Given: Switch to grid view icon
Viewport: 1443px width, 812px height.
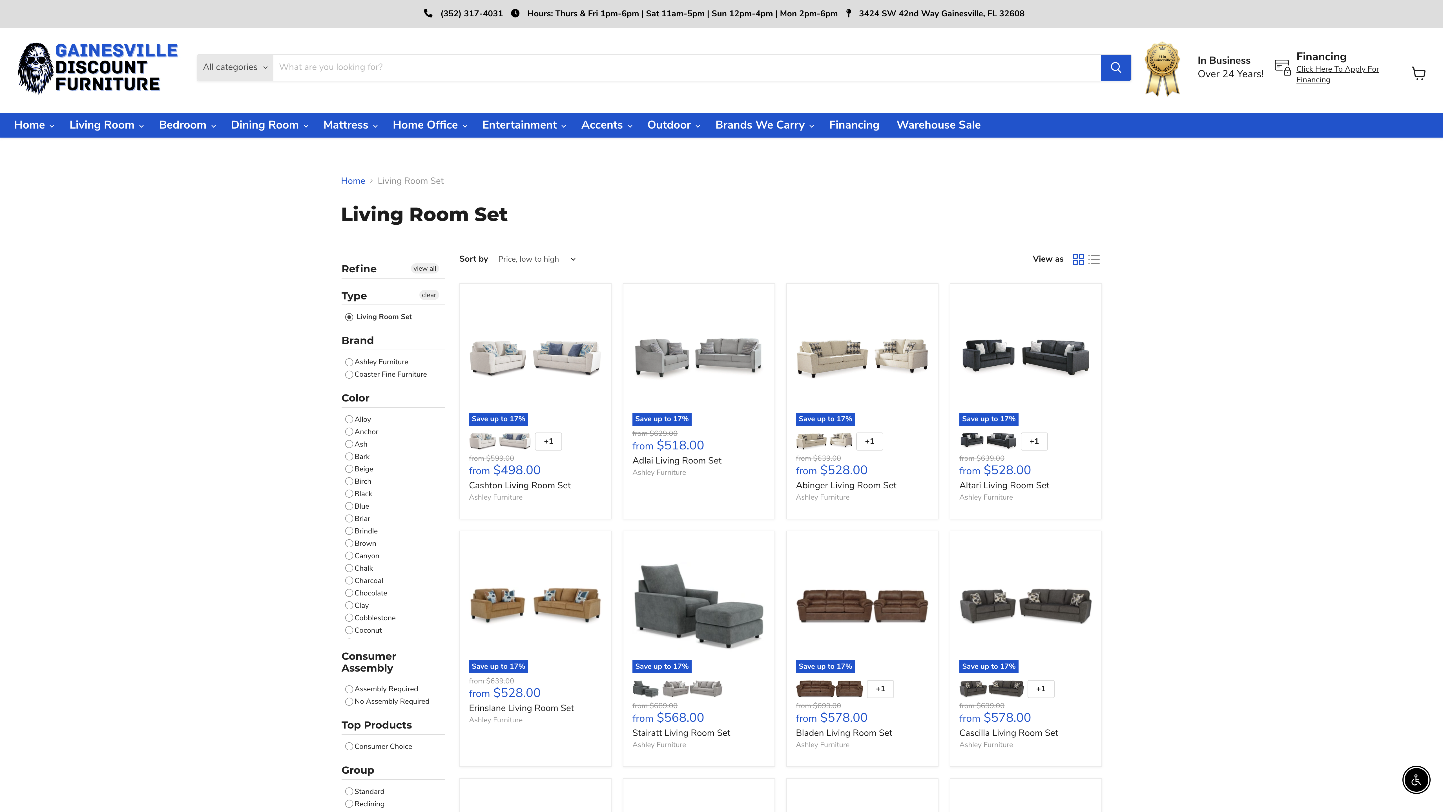Looking at the screenshot, I should click(1077, 259).
